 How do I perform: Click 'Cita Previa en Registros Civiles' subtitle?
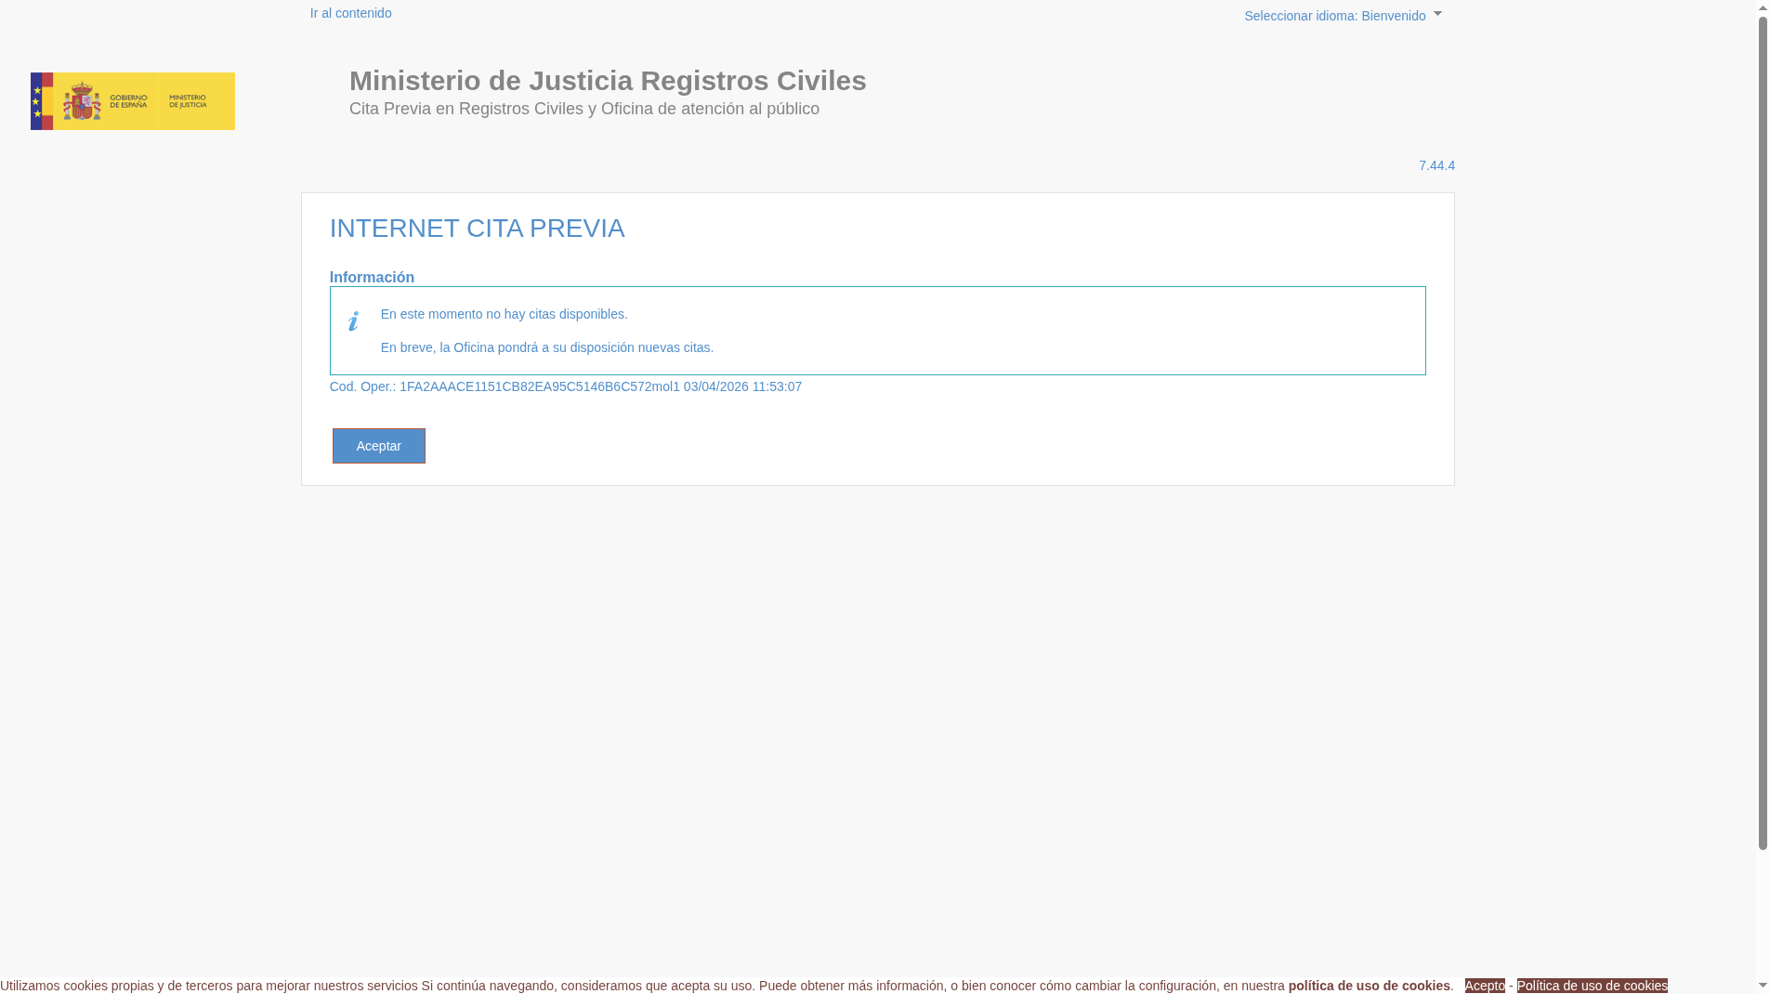click(584, 109)
